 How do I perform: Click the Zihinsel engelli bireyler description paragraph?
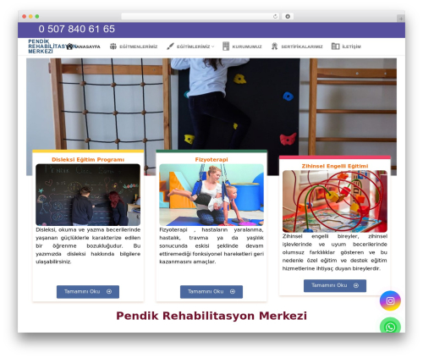point(335,252)
